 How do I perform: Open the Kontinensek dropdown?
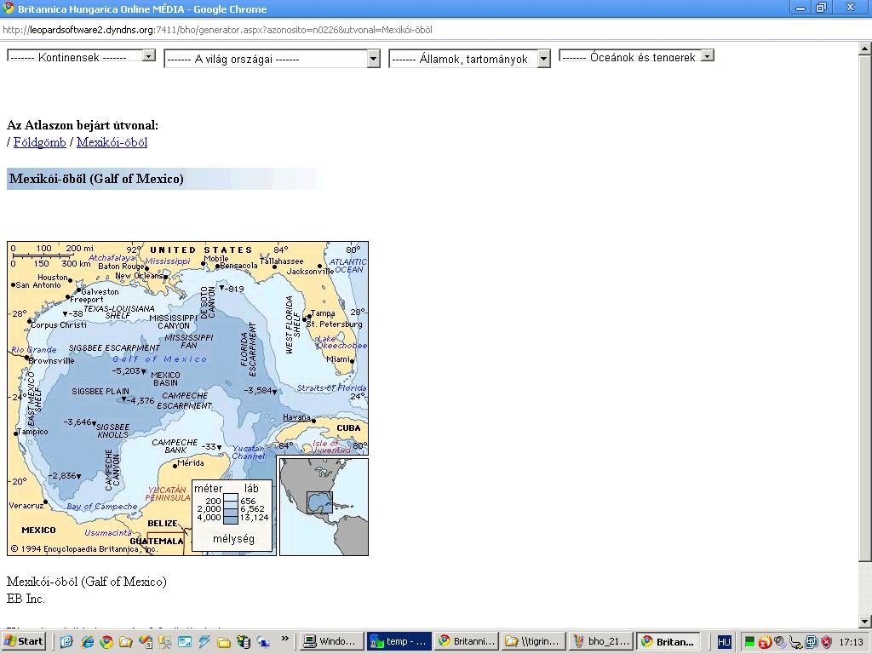tap(81, 55)
